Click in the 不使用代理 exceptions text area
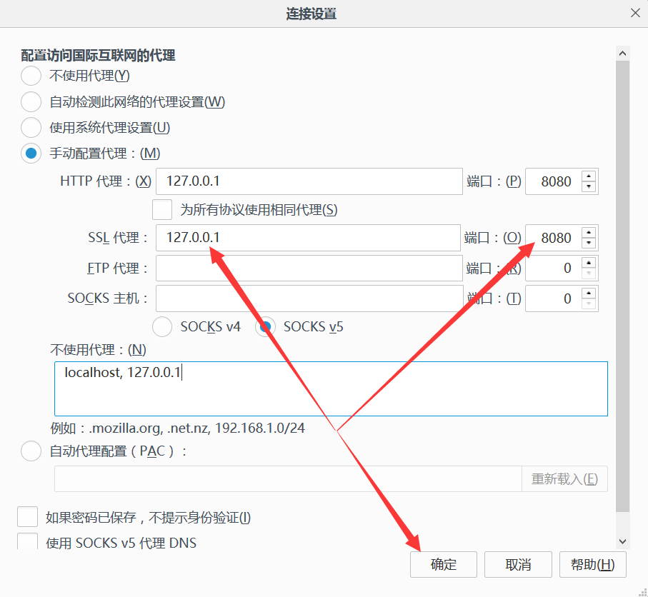 point(330,389)
